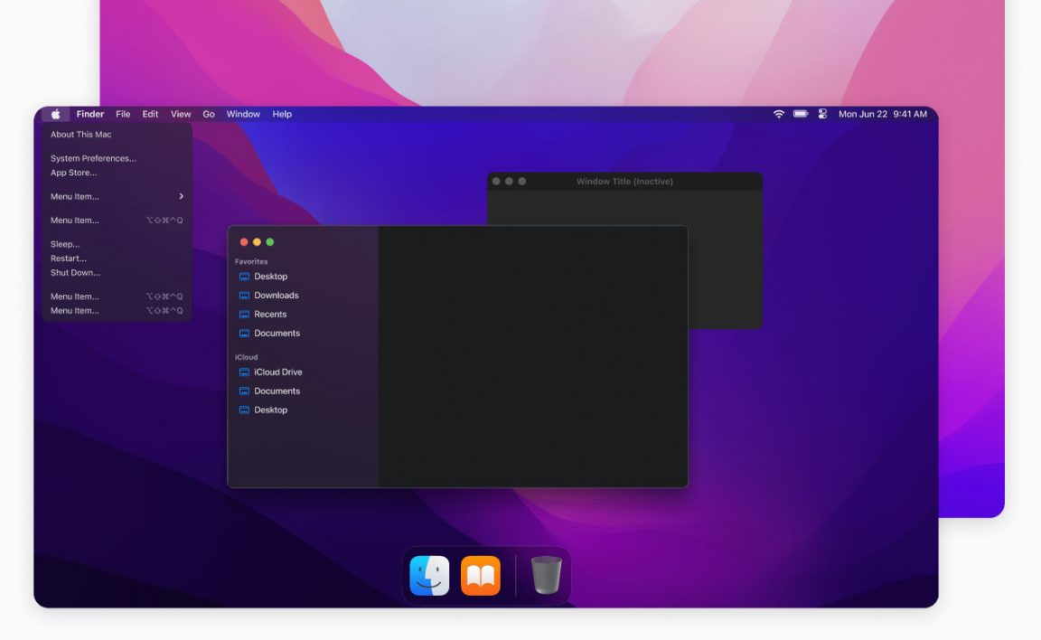This screenshot has width=1041, height=640.
Task: Open the Go menu
Action: (x=209, y=114)
